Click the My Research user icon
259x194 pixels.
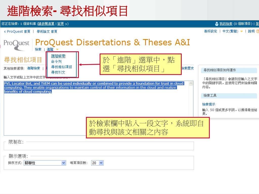coord(217,24)
